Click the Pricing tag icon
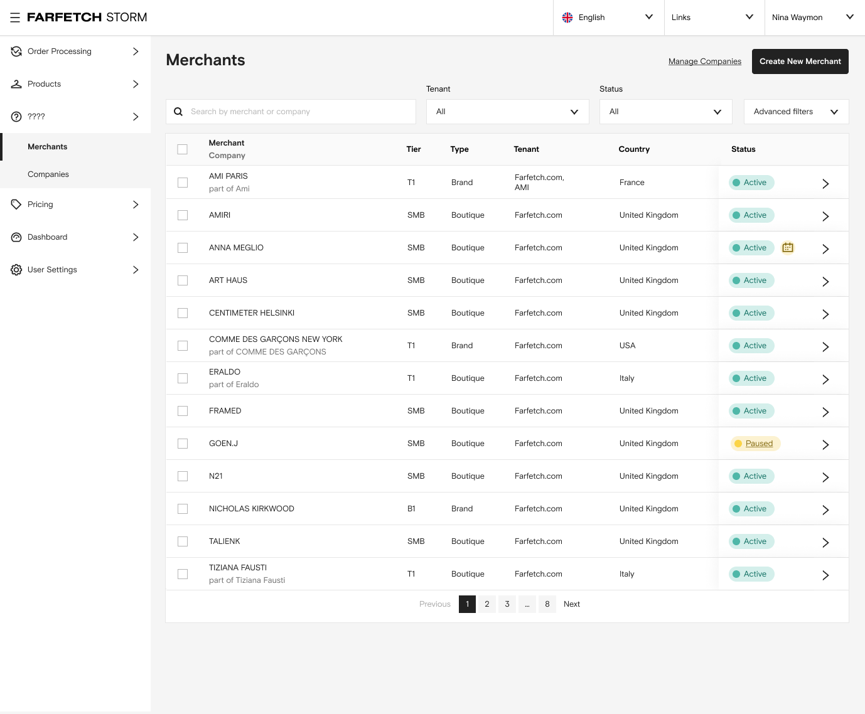865x714 pixels. coord(16,205)
